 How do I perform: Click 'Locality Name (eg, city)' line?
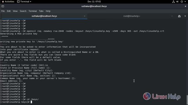click(x=27, y=71)
